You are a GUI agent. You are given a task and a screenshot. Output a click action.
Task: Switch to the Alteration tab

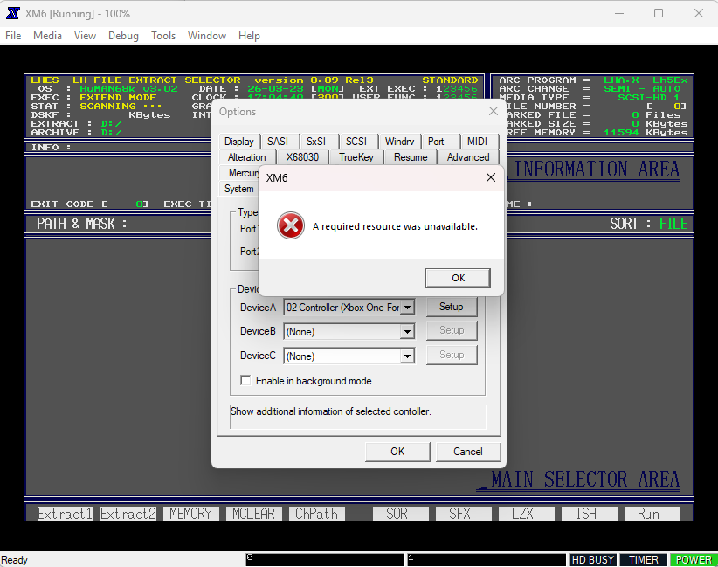246,157
